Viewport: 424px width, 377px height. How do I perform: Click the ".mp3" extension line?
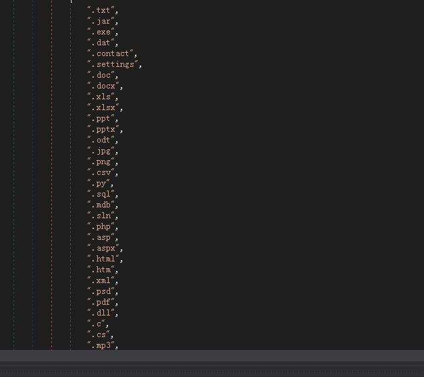pos(101,346)
